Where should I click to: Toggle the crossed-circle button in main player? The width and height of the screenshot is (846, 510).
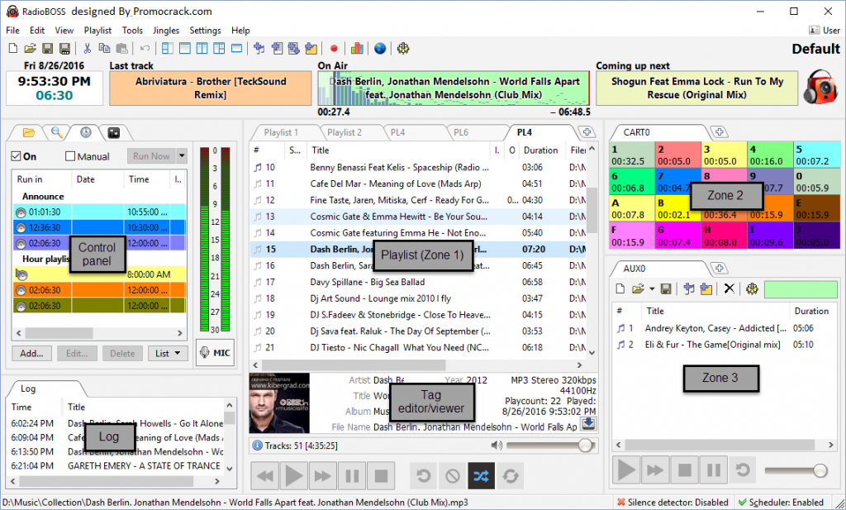(452, 475)
